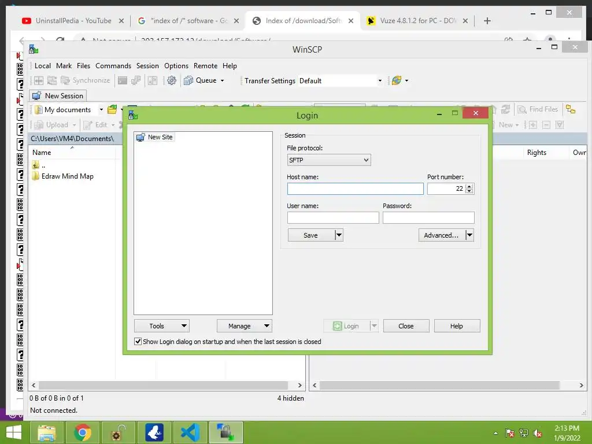This screenshot has height=444, width=592.
Task: Open Google Chrome from taskbar
Action: (82, 432)
